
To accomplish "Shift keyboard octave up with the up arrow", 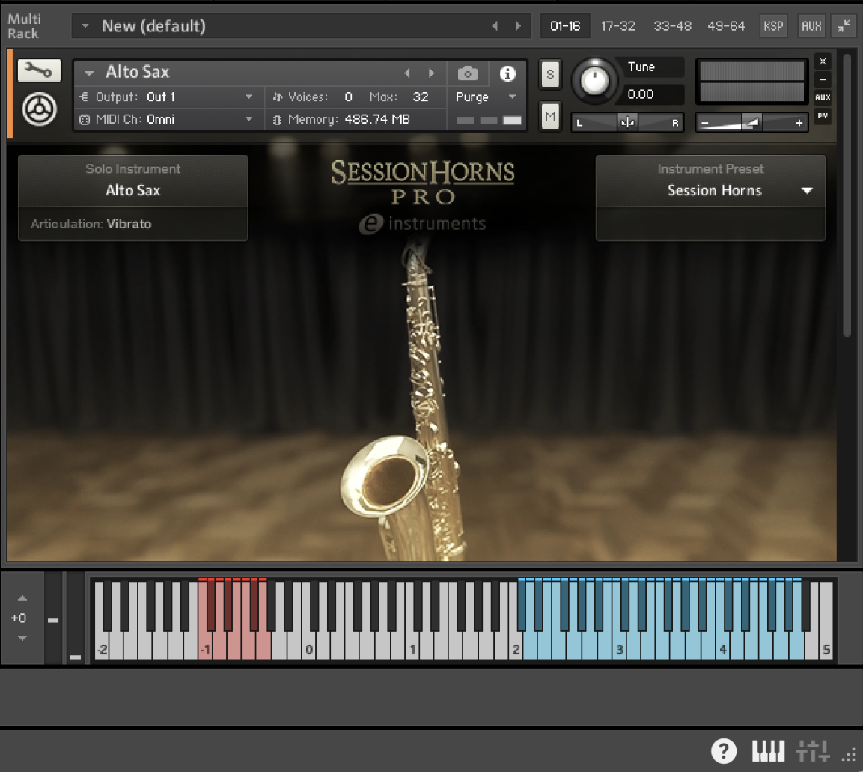I will tap(22, 598).
